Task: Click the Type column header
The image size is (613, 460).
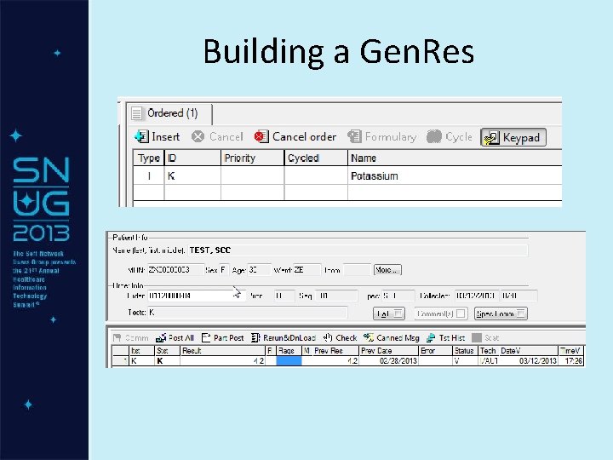Action: (148, 158)
